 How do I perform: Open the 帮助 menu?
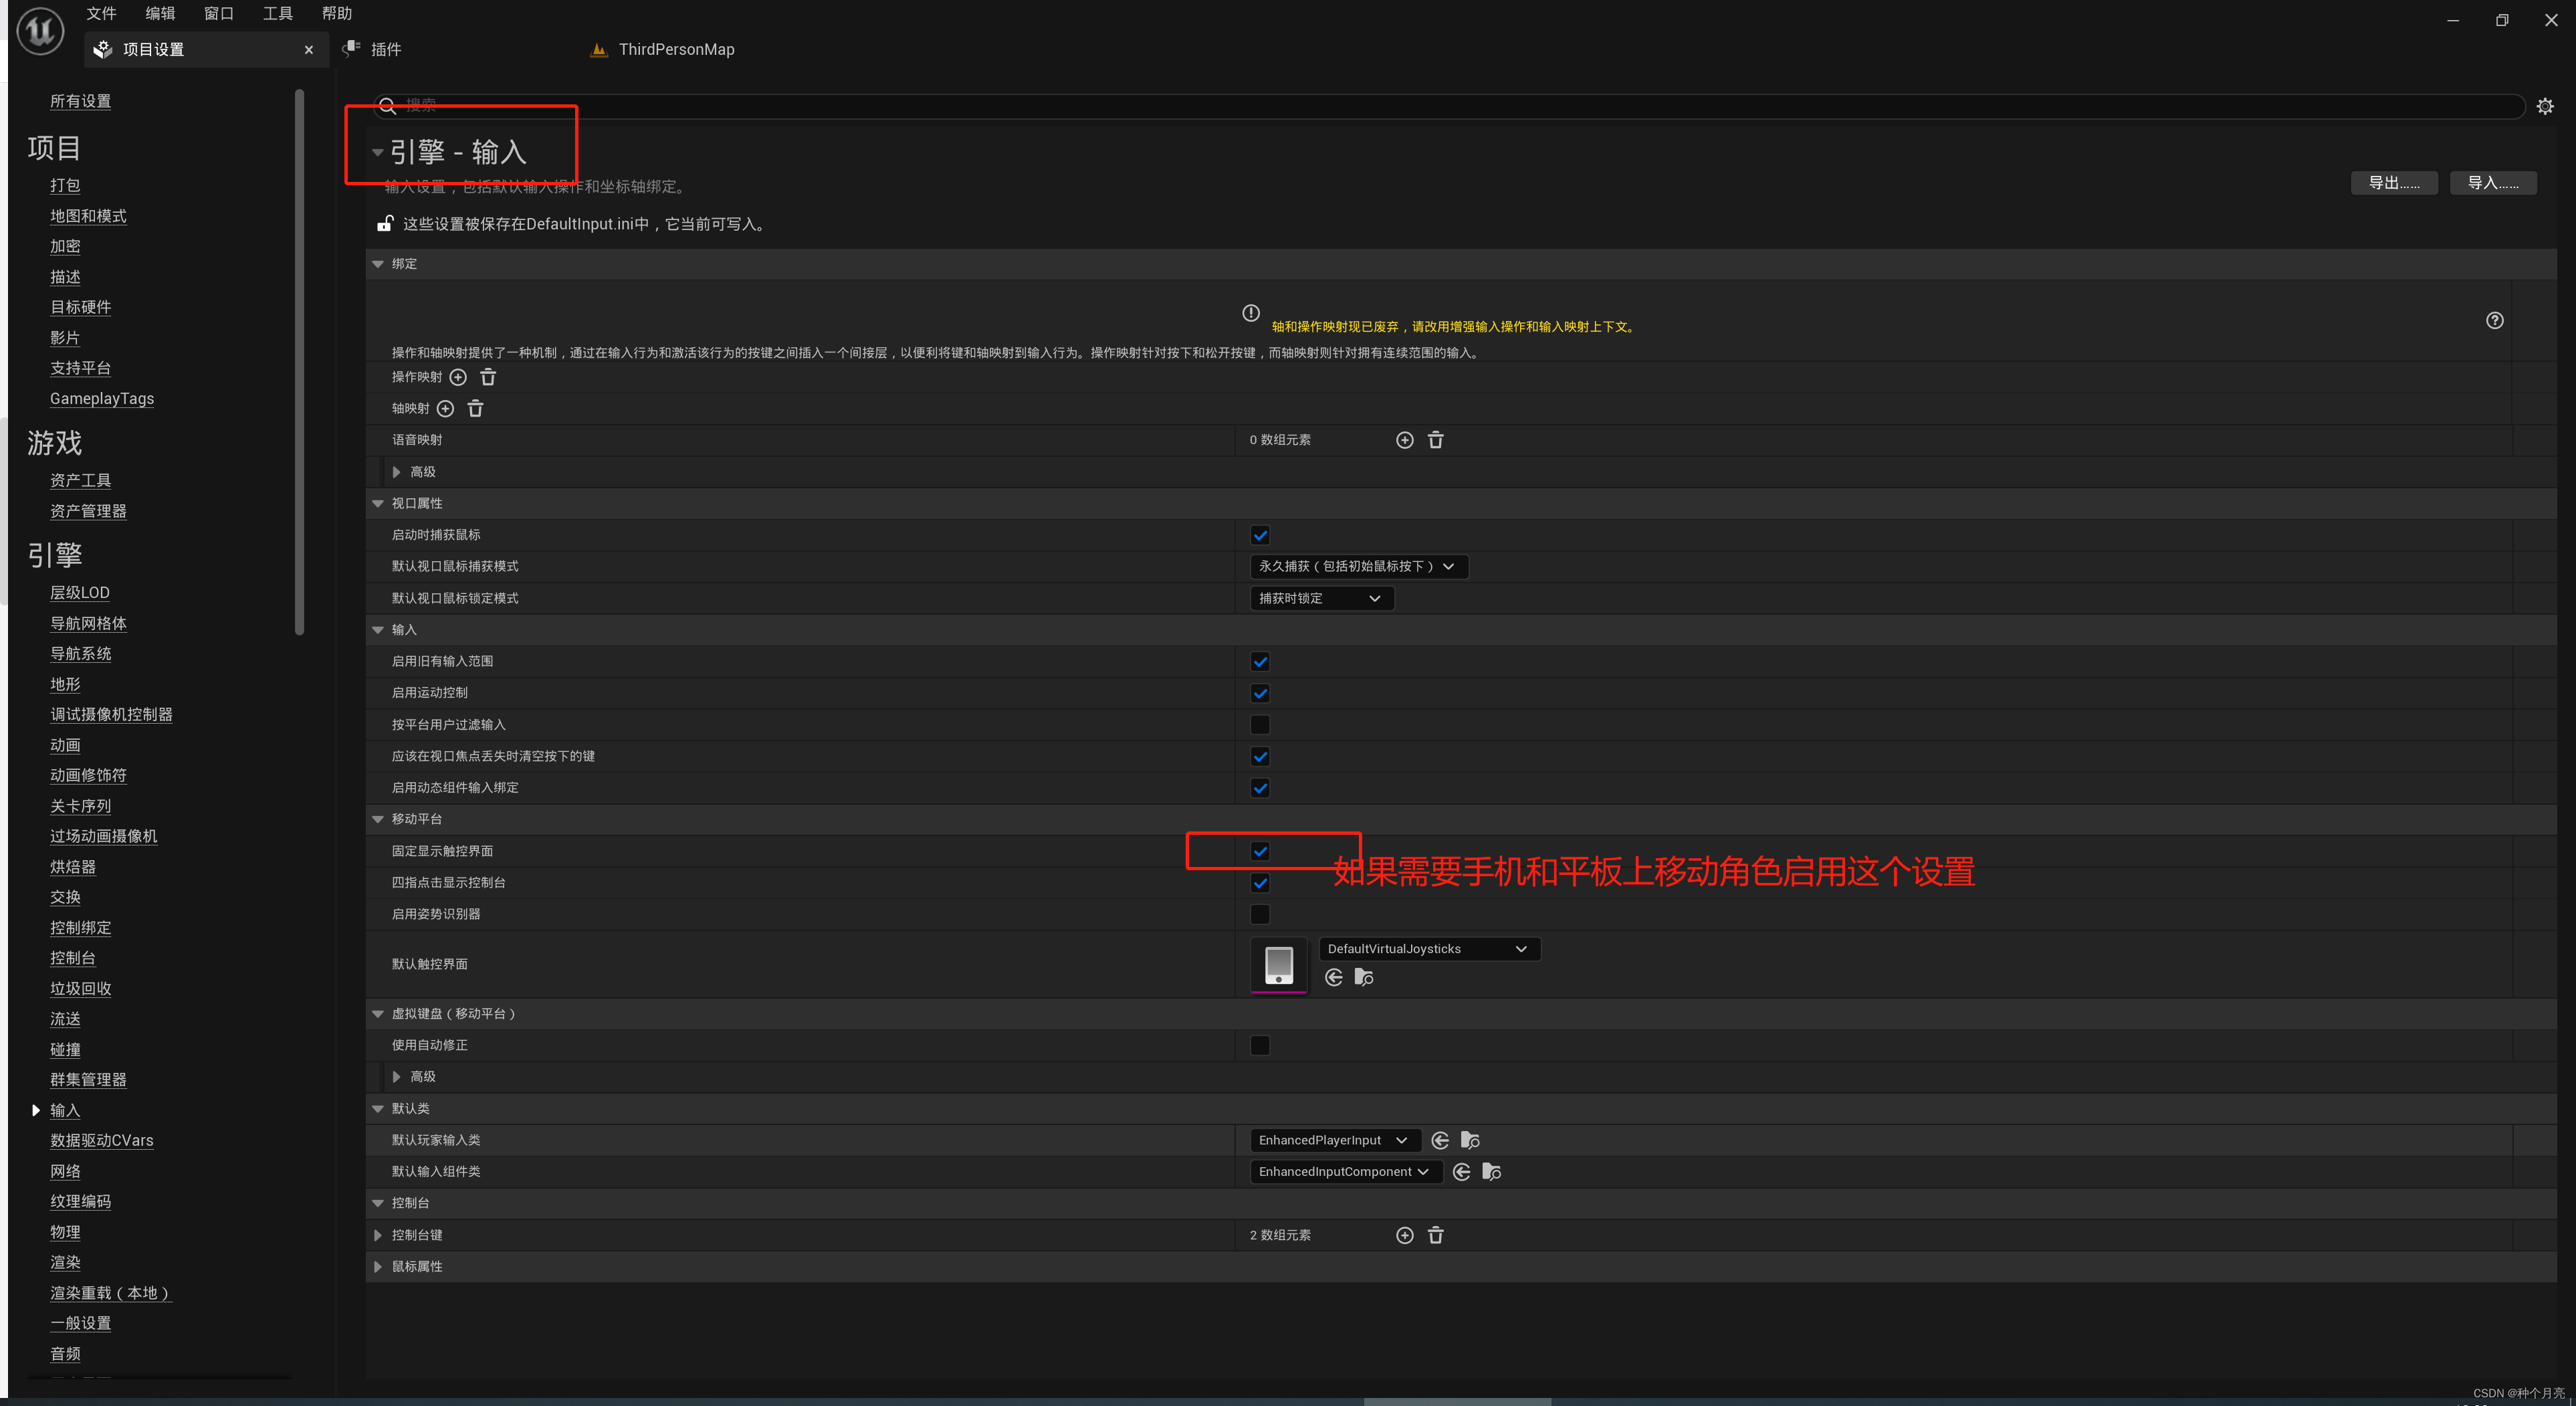coord(337,13)
